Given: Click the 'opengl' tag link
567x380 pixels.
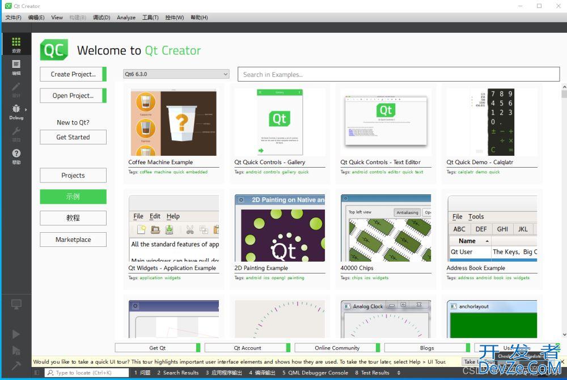Looking at the screenshot, I should tap(278, 277).
